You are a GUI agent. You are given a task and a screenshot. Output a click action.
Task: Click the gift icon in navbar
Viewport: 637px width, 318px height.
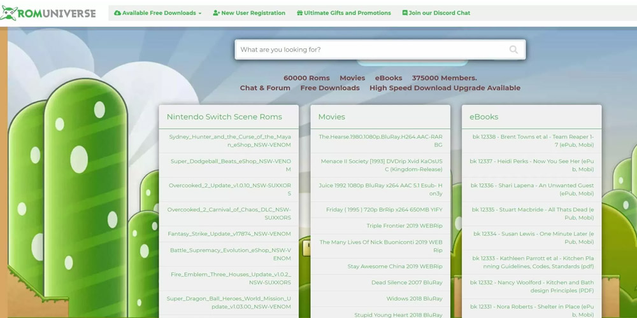[x=300, y=13]
